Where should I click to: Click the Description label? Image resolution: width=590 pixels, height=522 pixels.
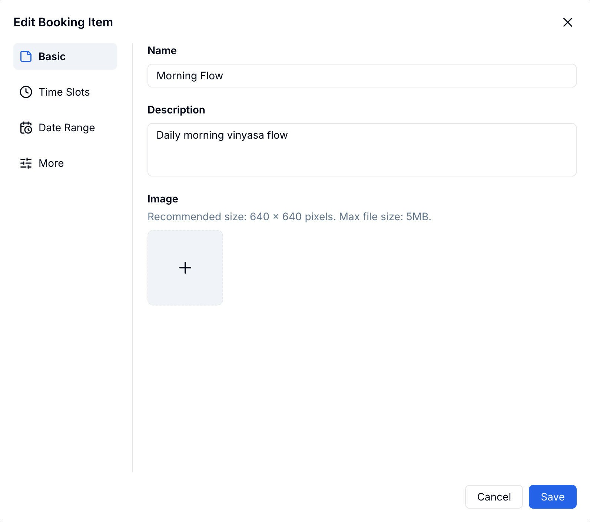coord(176,110)
